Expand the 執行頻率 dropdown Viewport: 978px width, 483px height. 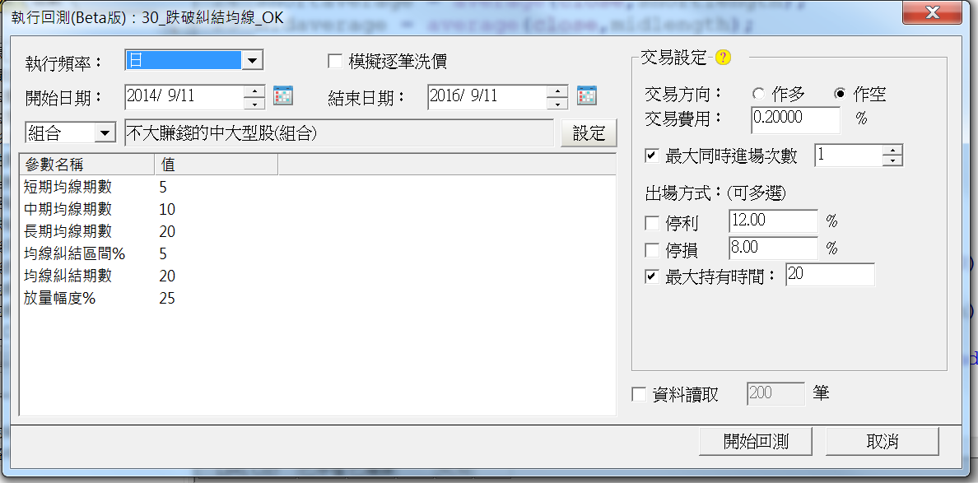[252, 60]
